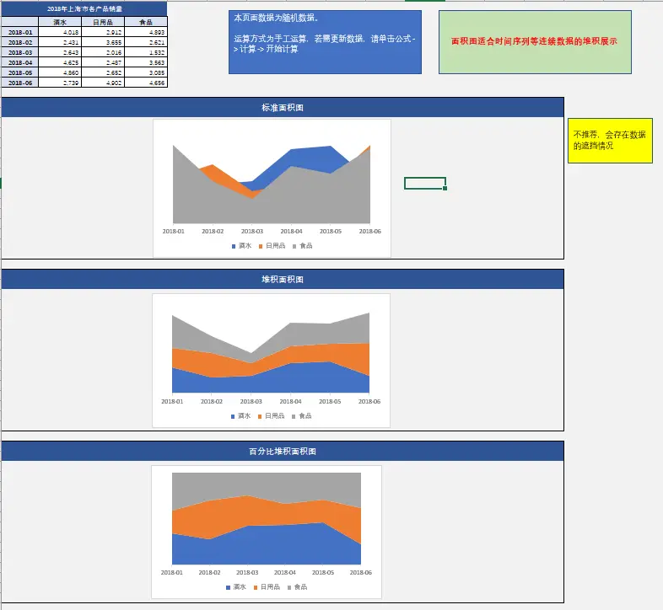The height and width of the screenshot is (610, 663).
Task: Click the cell with value 4,860
Action: [x=60, y=72]
